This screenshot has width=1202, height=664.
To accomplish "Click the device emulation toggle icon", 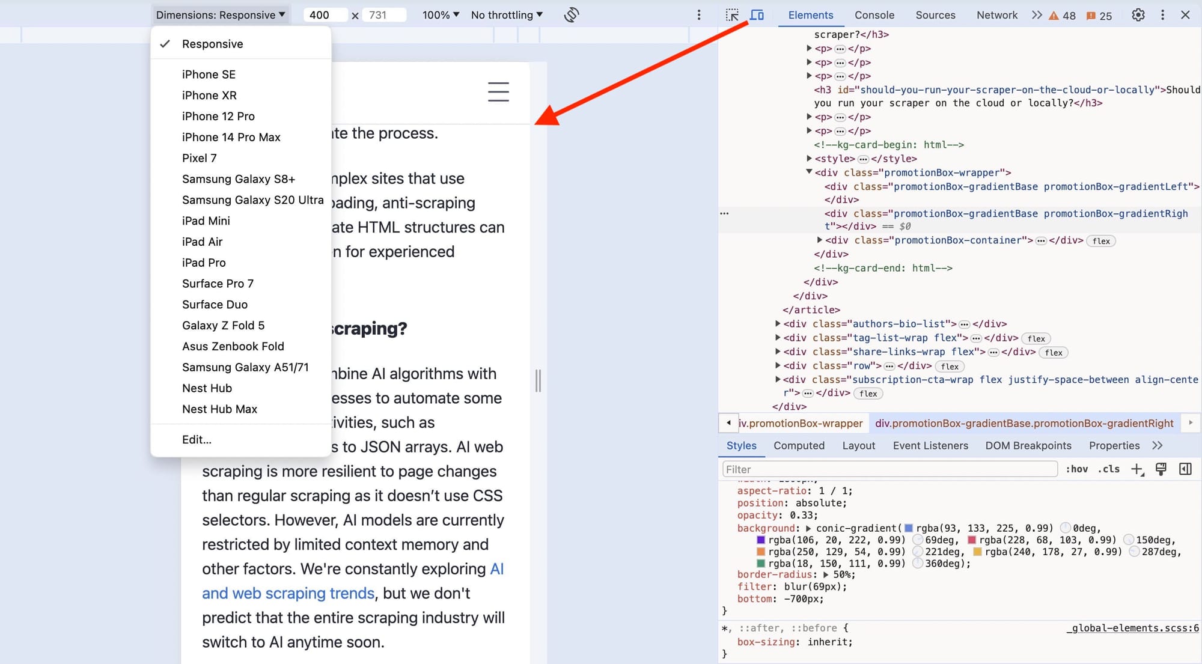I will (757, 13).
